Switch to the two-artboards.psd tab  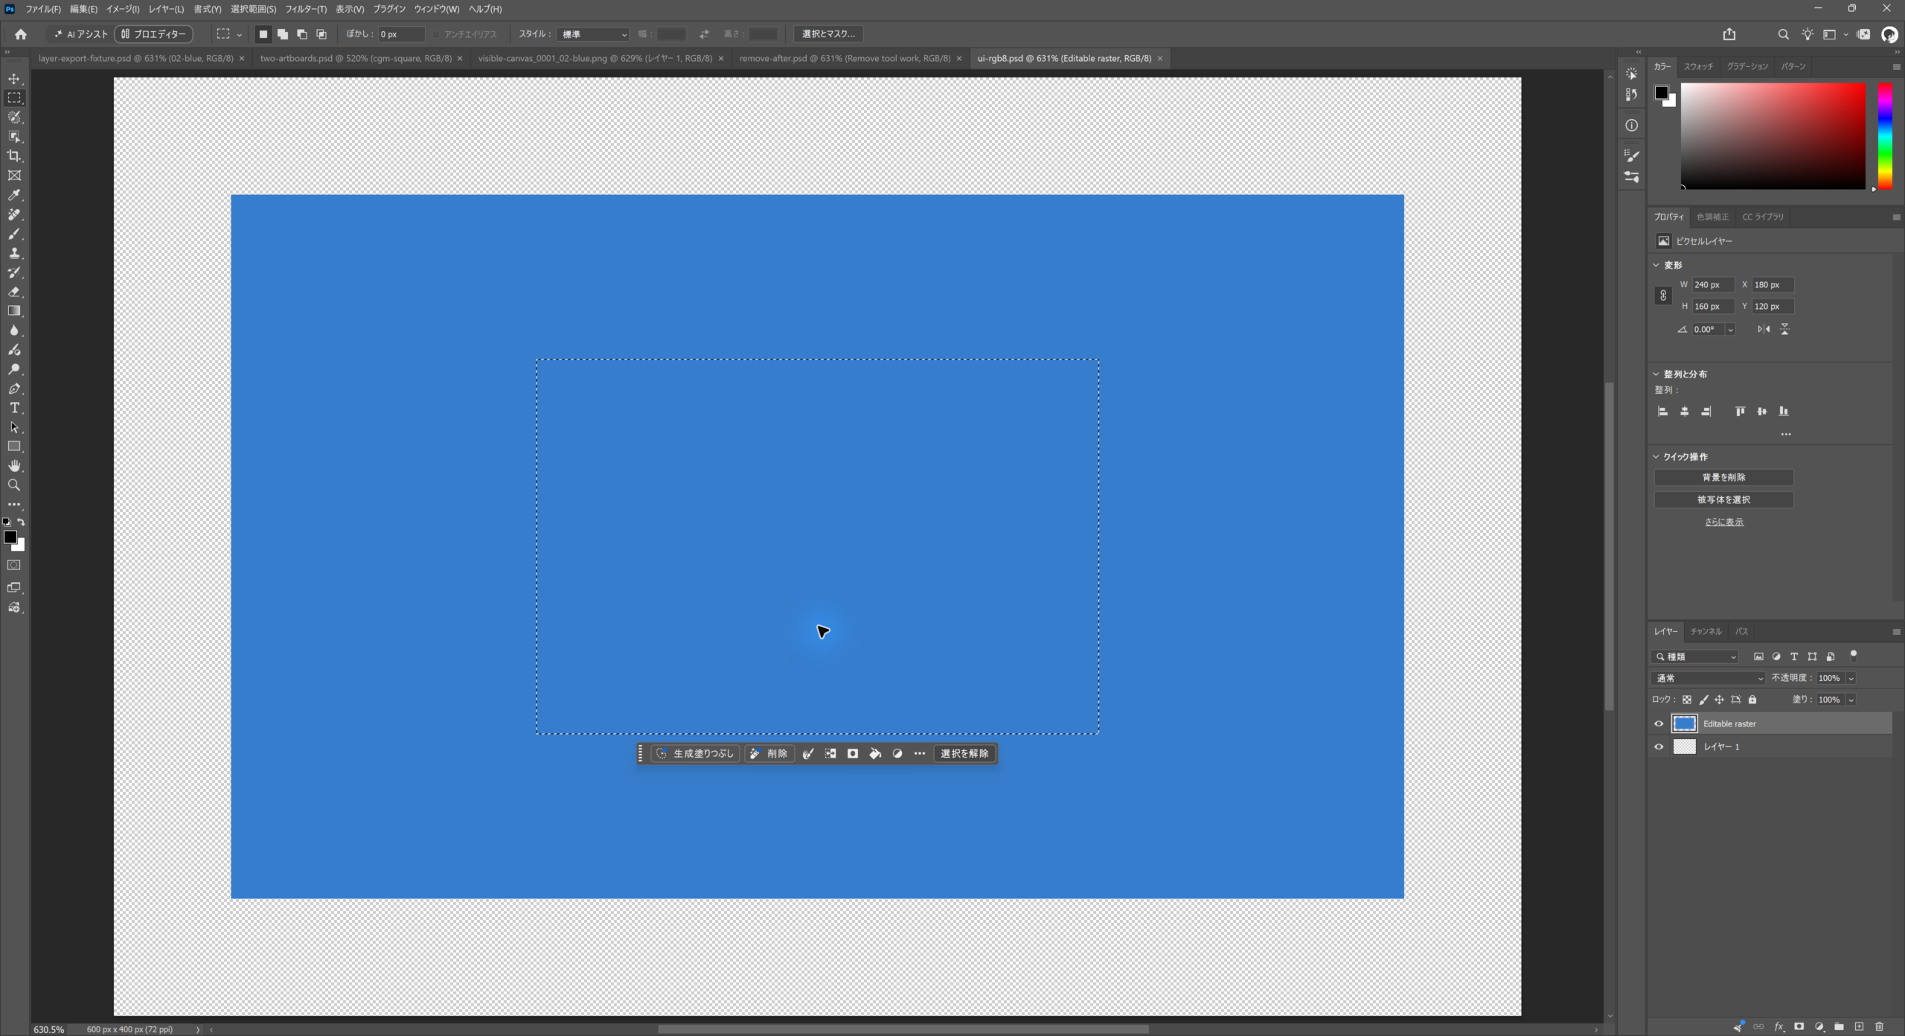(x=356, y=58)
